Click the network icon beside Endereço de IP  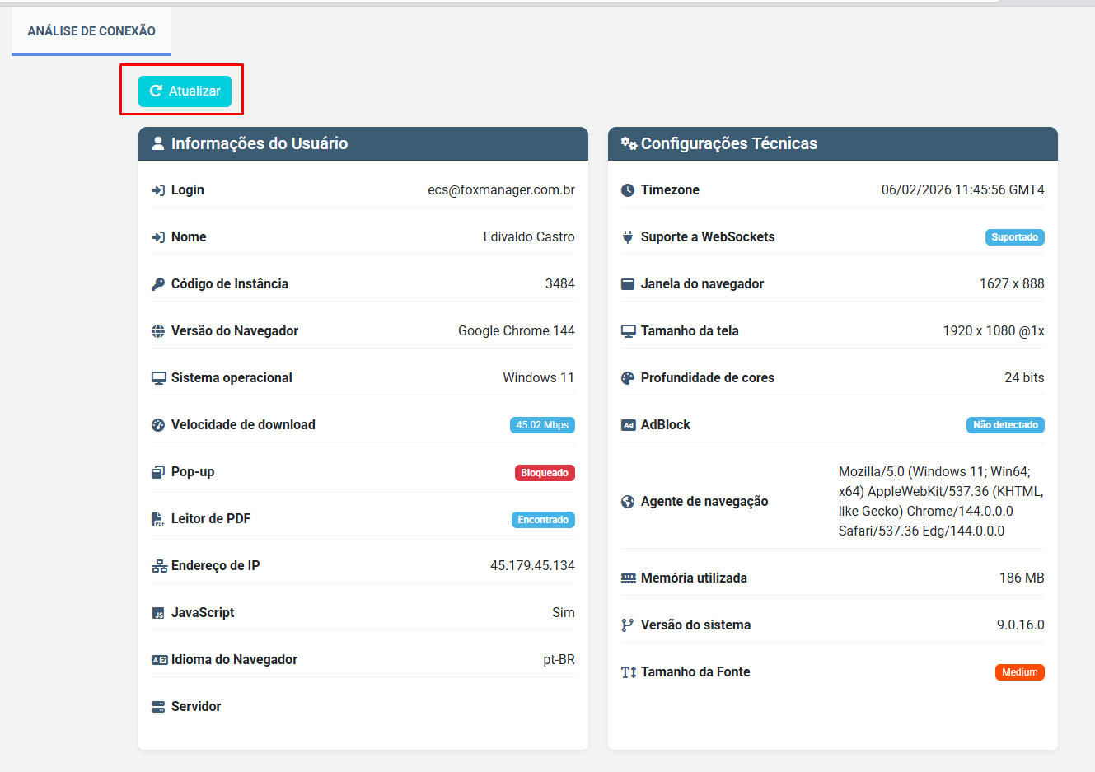point(159,566)
